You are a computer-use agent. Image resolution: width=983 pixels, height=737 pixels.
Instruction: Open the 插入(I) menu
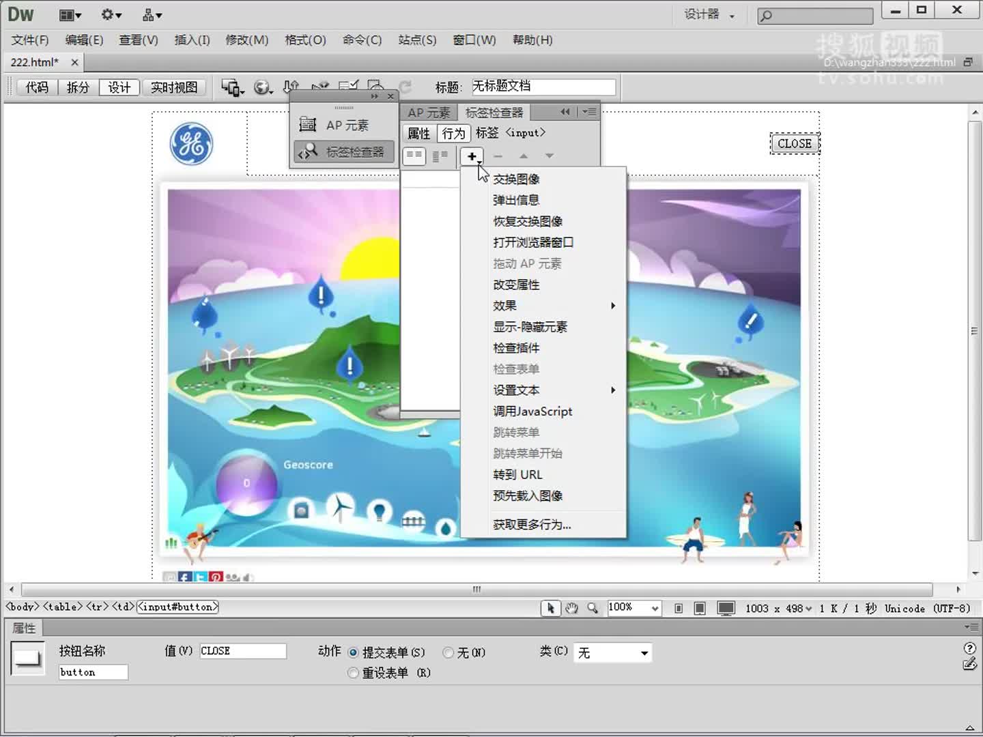(x=192, y=40)
